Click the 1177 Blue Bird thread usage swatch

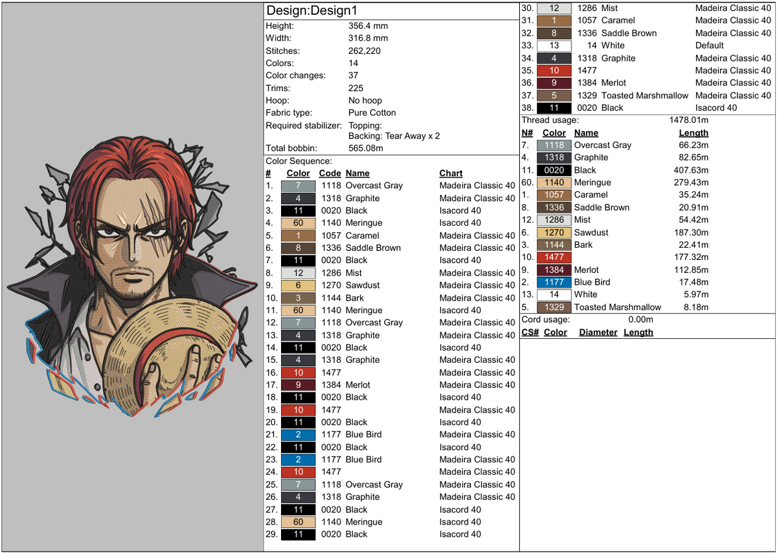tap(554, 282)
